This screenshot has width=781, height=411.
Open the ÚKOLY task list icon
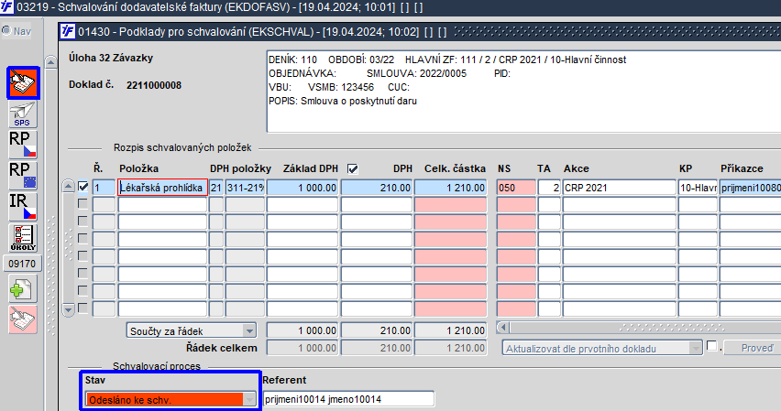[x=23, y=237]
